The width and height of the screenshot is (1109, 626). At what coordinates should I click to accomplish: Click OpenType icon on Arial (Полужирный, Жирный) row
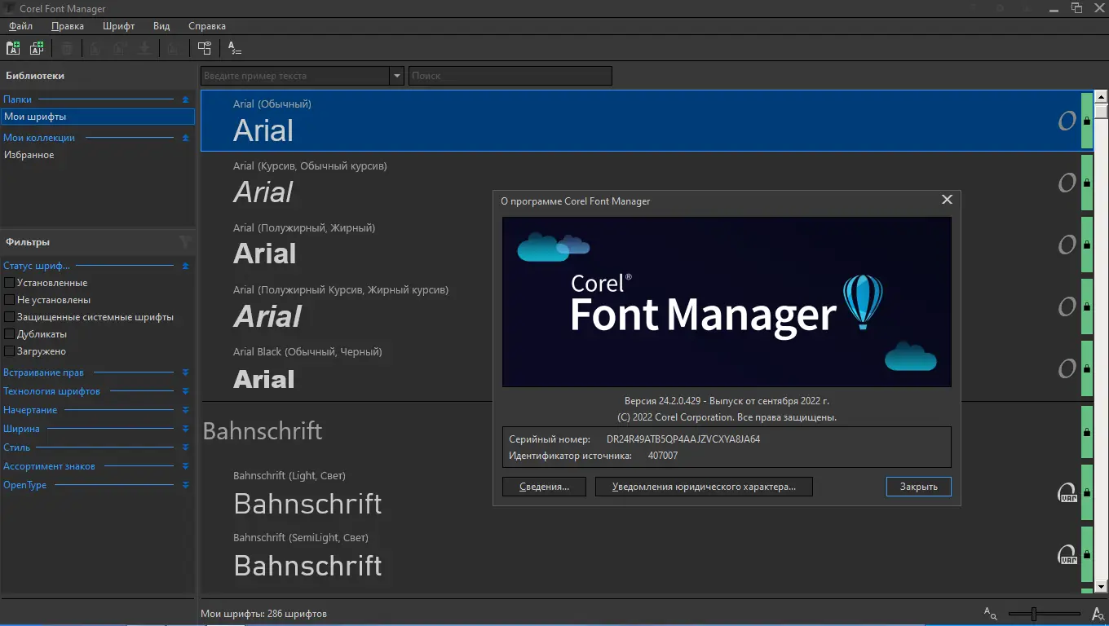1067,245
